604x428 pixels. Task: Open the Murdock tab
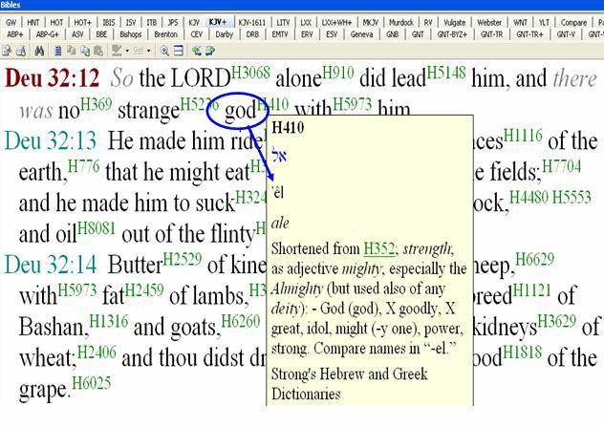tap(401, 22)
